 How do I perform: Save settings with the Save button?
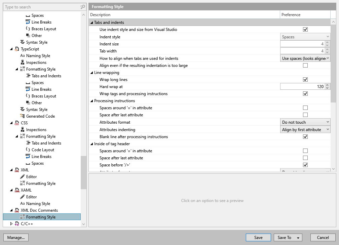pos(258,237)
